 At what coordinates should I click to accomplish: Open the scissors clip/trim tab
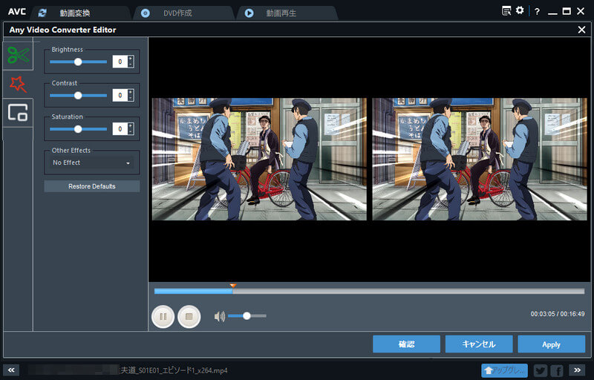pyautogui.click(x=18, y=56)
